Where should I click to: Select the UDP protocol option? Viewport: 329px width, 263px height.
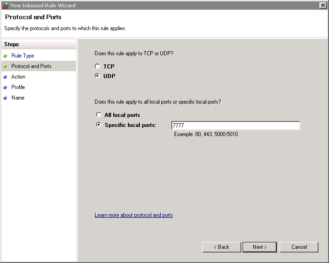[97, 76]
